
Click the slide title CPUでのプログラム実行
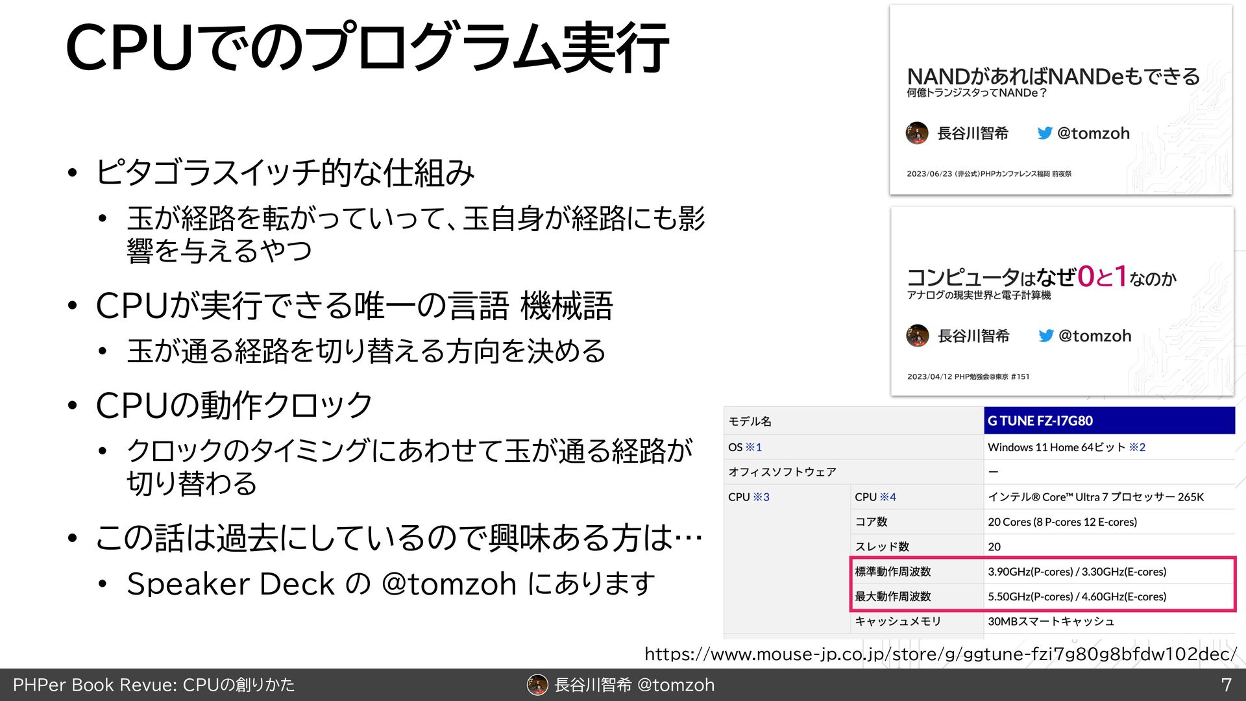367,47
